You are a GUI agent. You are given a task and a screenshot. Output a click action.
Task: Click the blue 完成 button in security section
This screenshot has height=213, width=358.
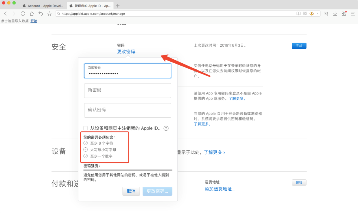(x=299, y=46)
